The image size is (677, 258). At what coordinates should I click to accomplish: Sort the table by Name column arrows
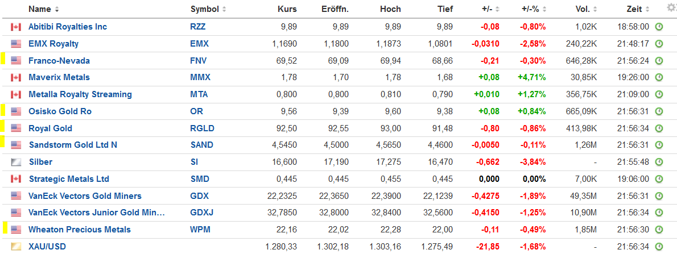coord(56,10)
